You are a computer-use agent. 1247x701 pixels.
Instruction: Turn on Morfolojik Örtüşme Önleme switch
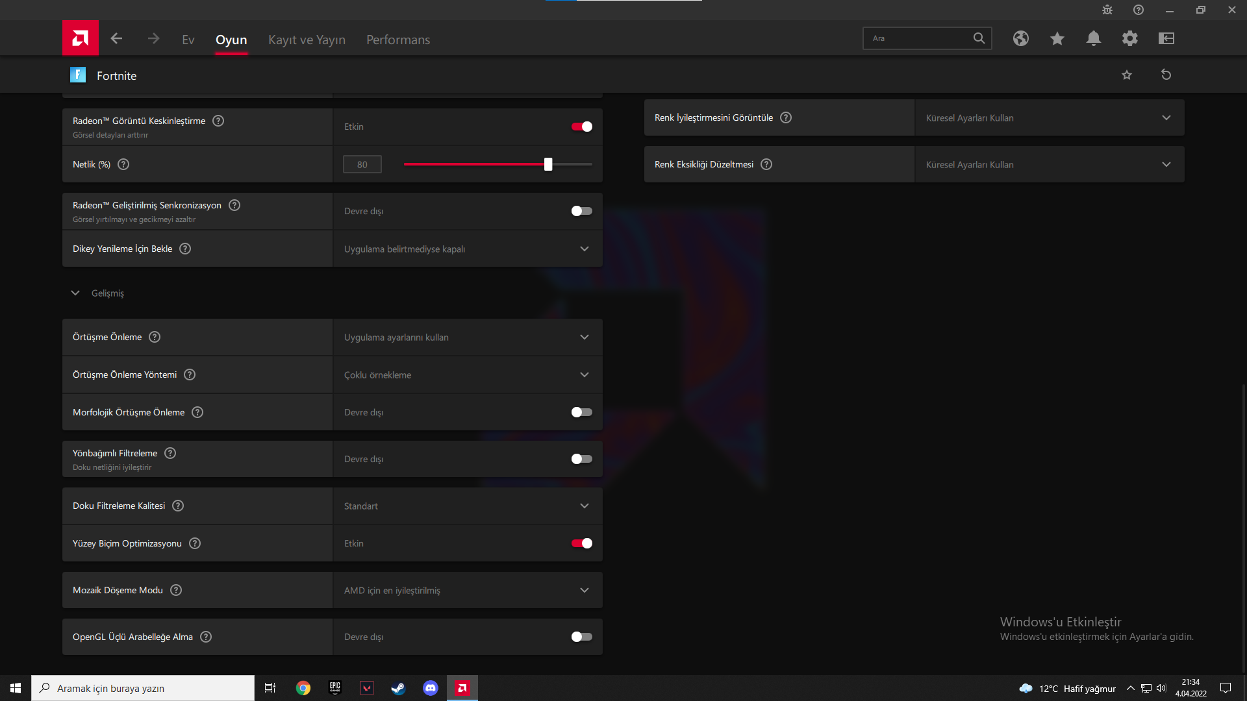click(x=581, y=412)
